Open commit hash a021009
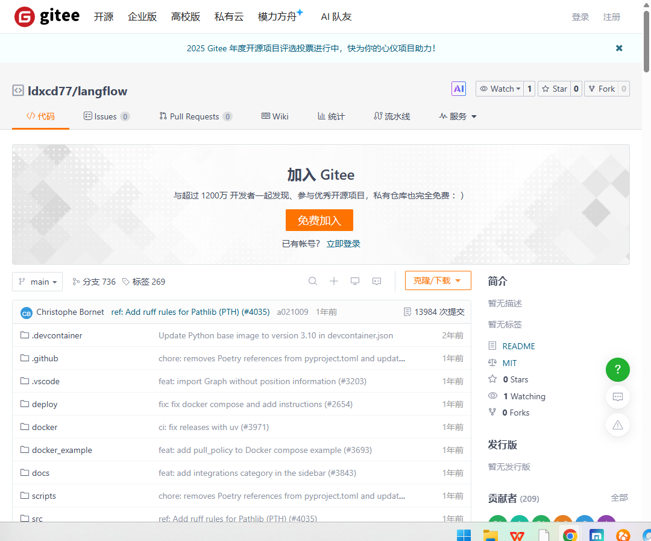Image resolution: width=651 pixels, height=541 pixels. pyautogui.click(x=292, y=312)
